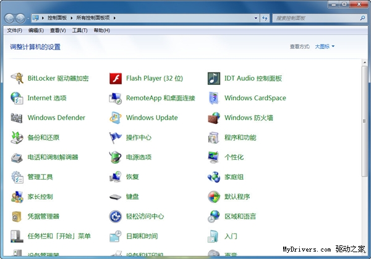Click the Forward navigation button

click(20, 18)
